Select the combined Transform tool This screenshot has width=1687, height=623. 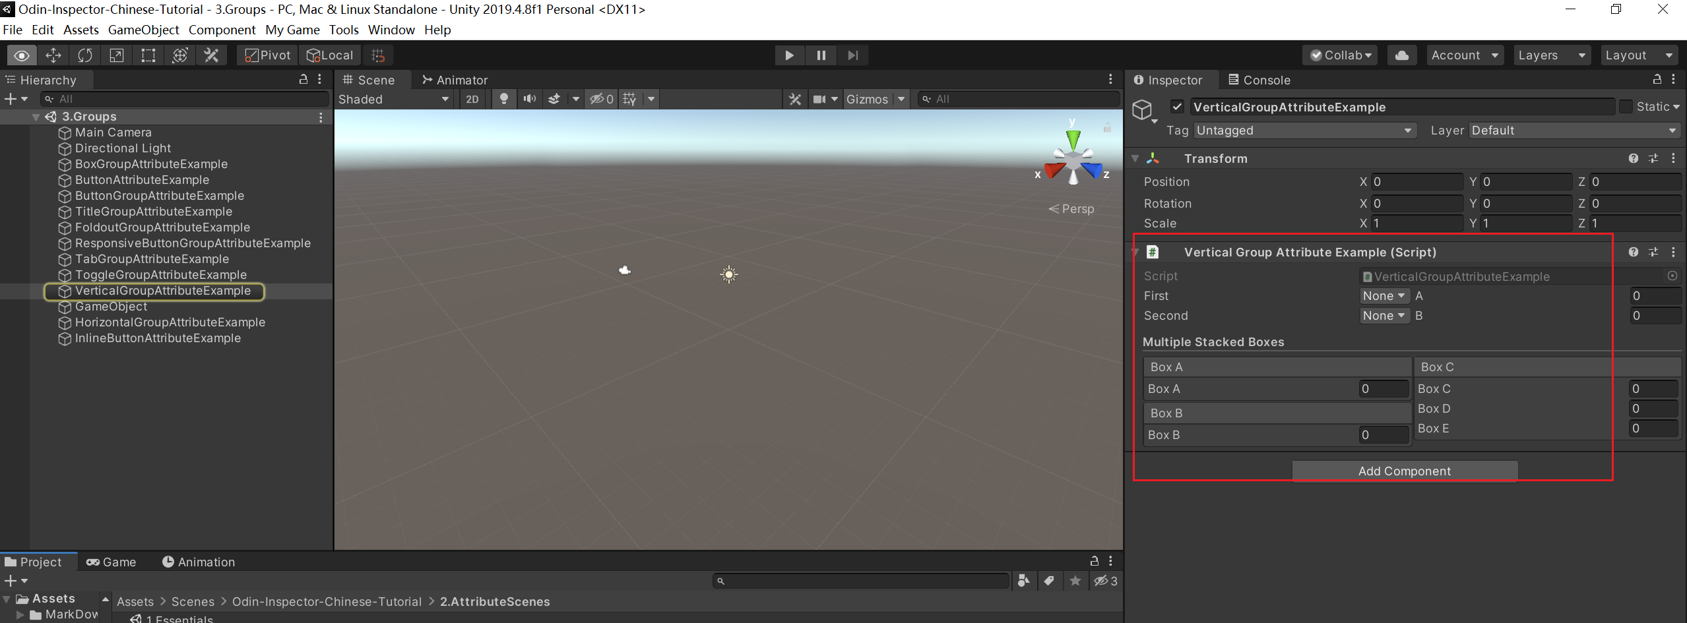tap(180, 55)
